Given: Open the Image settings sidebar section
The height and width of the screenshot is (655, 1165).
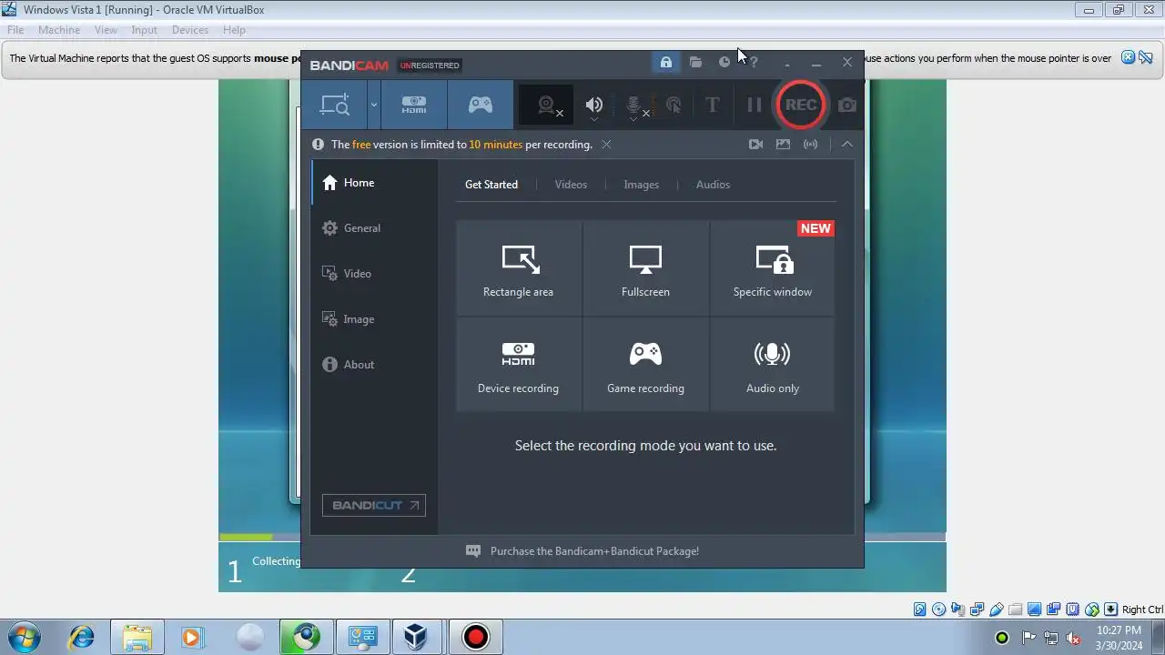Looking at the screenshot, I should click(374, 319).
